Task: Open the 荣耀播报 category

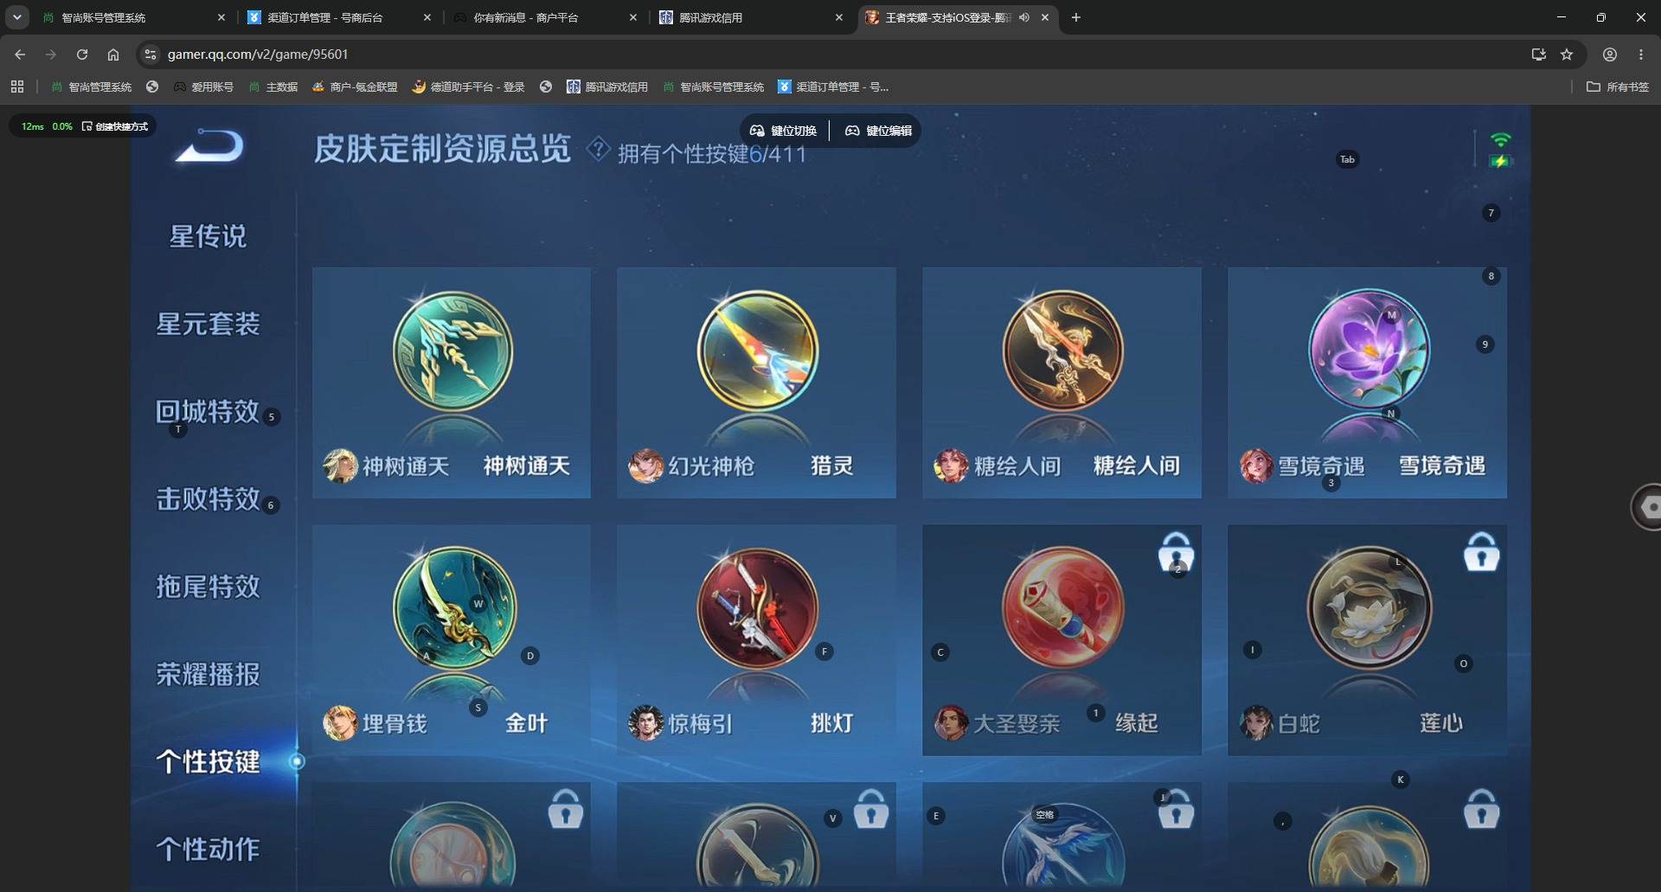Action: (208, 674)
